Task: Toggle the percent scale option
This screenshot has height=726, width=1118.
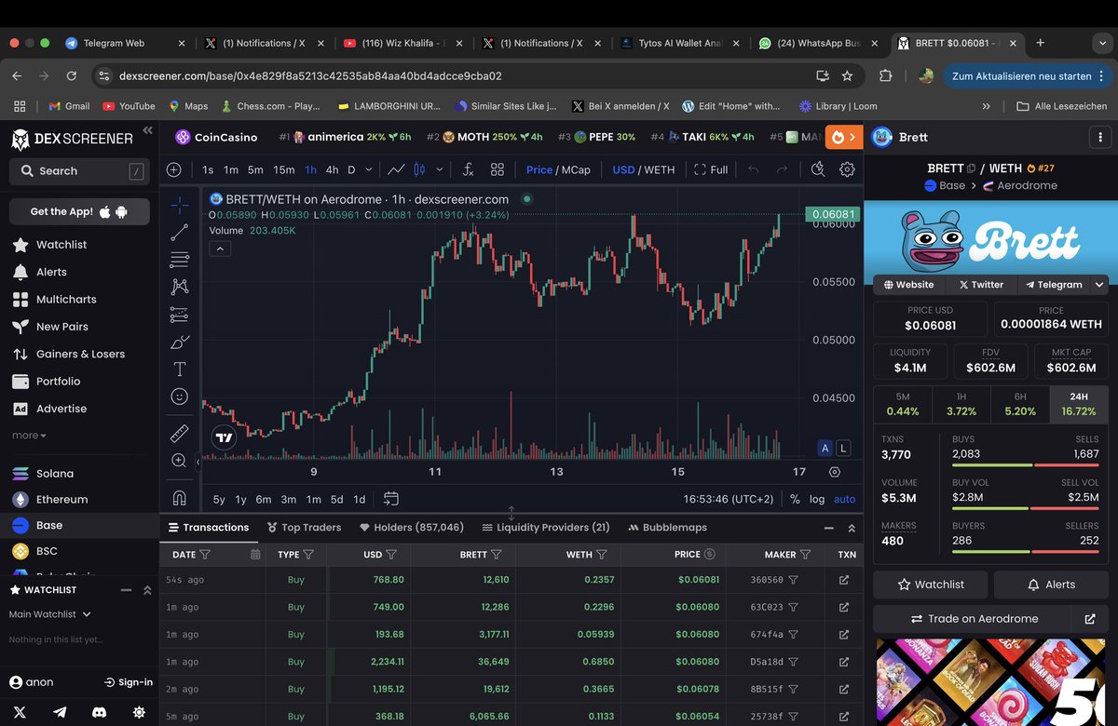Action: tap(795, 499)
